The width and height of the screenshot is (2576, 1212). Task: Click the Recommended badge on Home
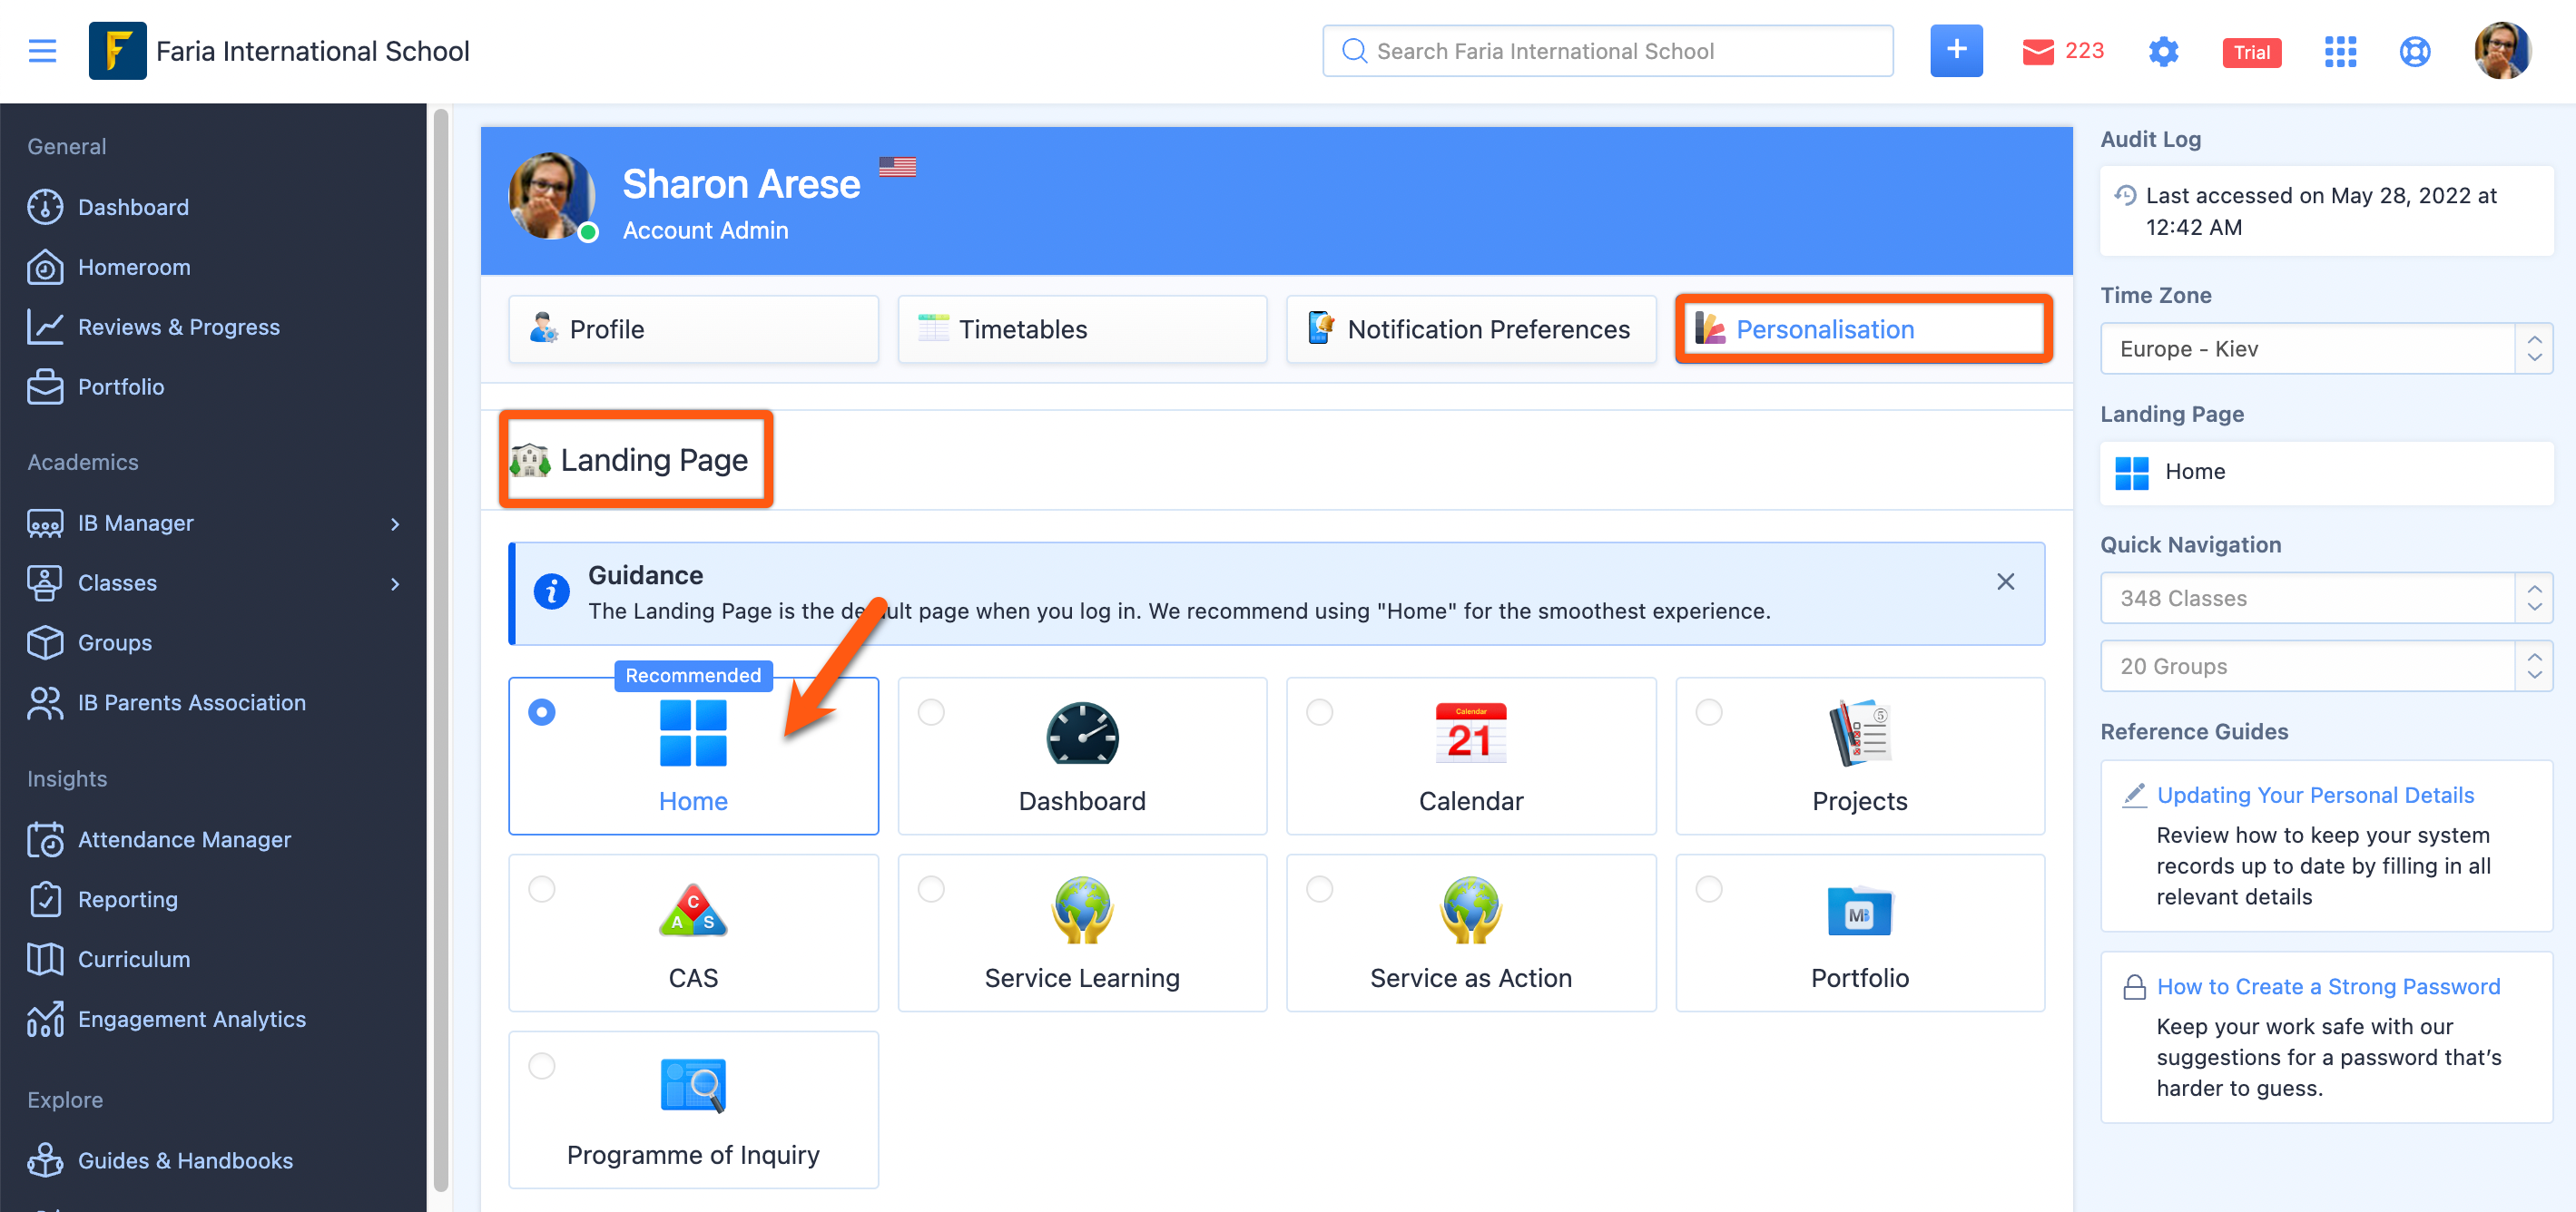[693, 677]
